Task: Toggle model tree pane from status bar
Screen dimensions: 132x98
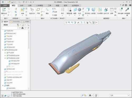Action: (x=3, y=96)
